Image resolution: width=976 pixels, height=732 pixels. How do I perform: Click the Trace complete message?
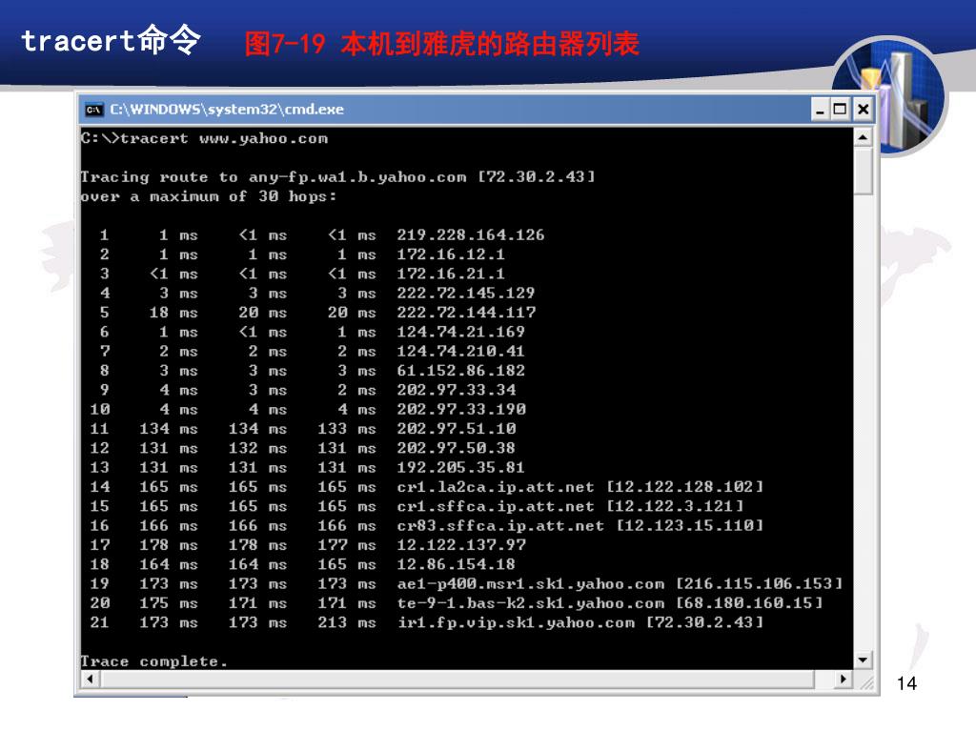click(x=153, y=661)
